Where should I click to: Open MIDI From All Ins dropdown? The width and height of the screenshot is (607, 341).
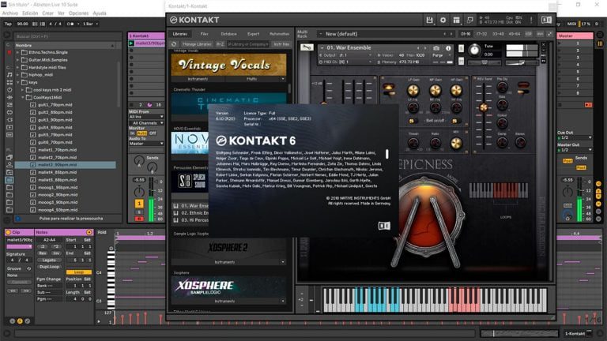146,116
